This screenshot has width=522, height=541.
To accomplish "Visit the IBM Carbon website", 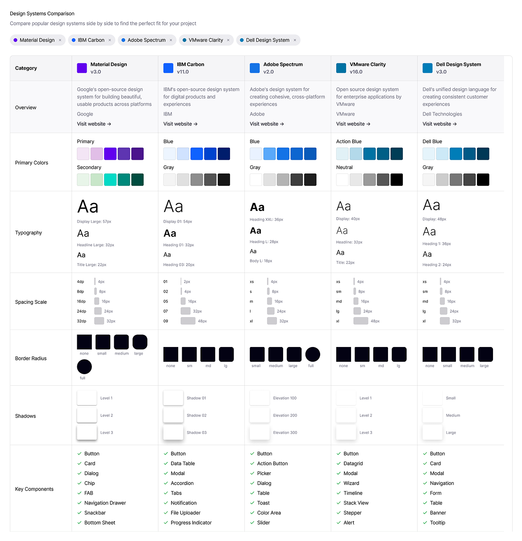I will point(180,124).
